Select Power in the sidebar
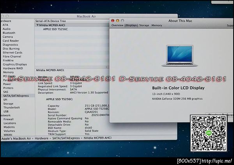This screenshot has height=165, width=234. [x=7, y=84]
